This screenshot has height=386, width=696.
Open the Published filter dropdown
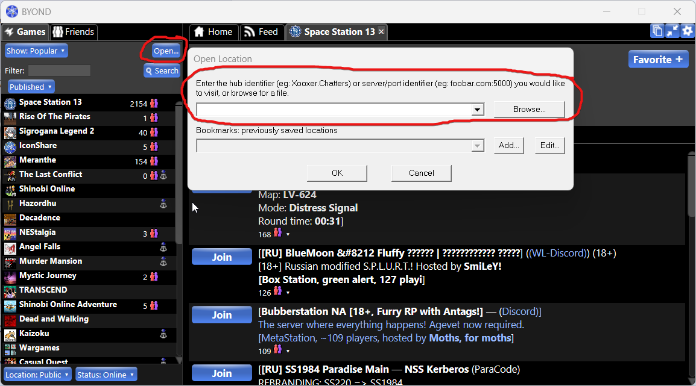(x=30, y=87)
